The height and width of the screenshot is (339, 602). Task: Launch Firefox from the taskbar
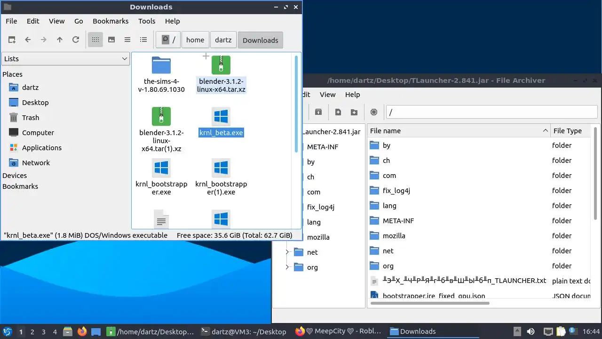pos(82,331)
